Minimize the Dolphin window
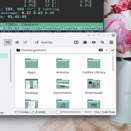Screen dimensions: 131x131 click(103, 35)
